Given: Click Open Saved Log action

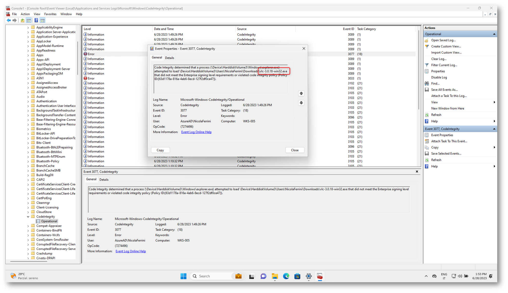Looking at the screenshot, I should click(x=443, y=40).
